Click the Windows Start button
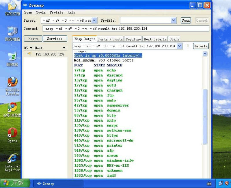Image resolution: width=231 pixels, height=188 pixels. click(15, 183)
